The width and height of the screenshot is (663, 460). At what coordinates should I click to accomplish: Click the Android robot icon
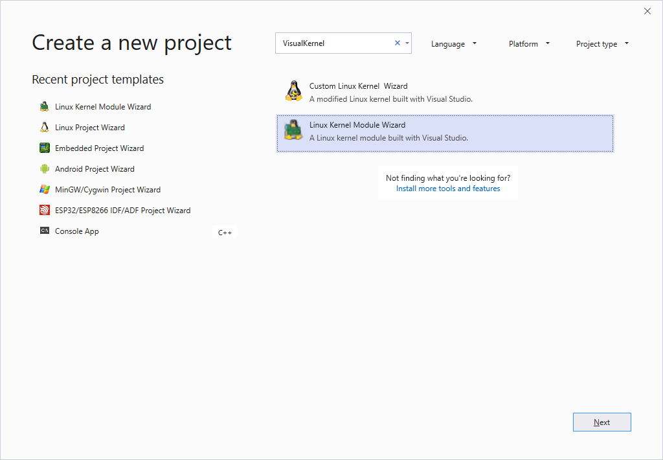45,169
